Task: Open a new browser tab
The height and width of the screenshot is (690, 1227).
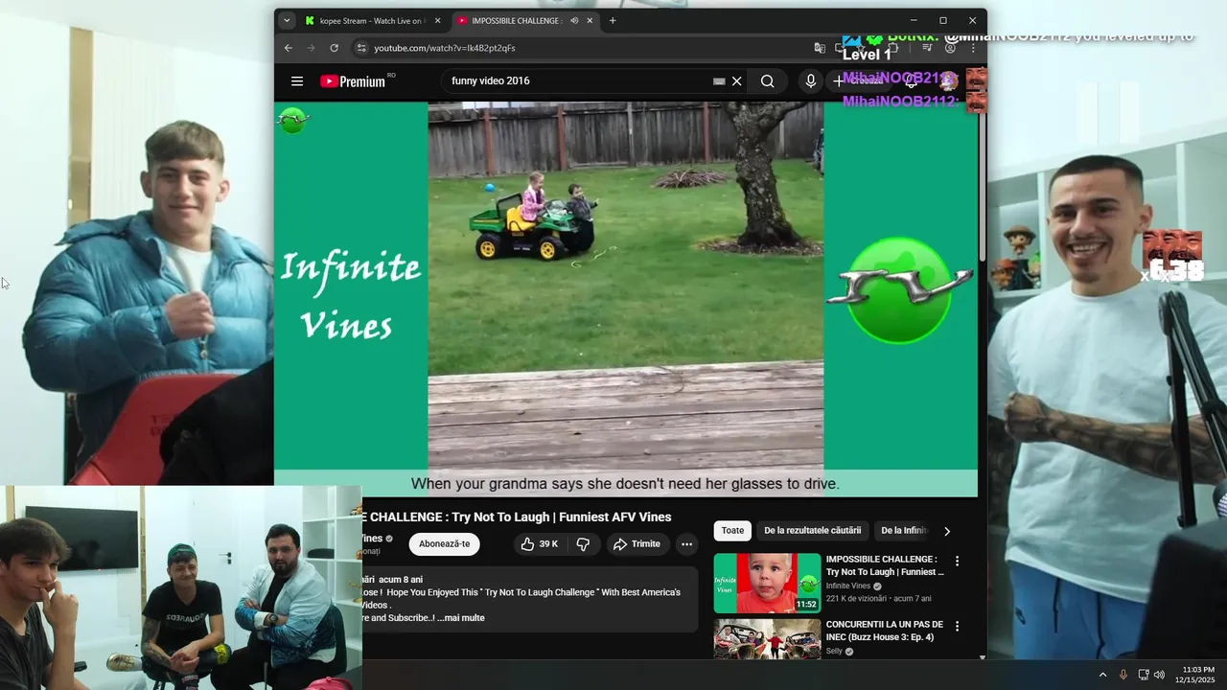Action: pos(613,20)
